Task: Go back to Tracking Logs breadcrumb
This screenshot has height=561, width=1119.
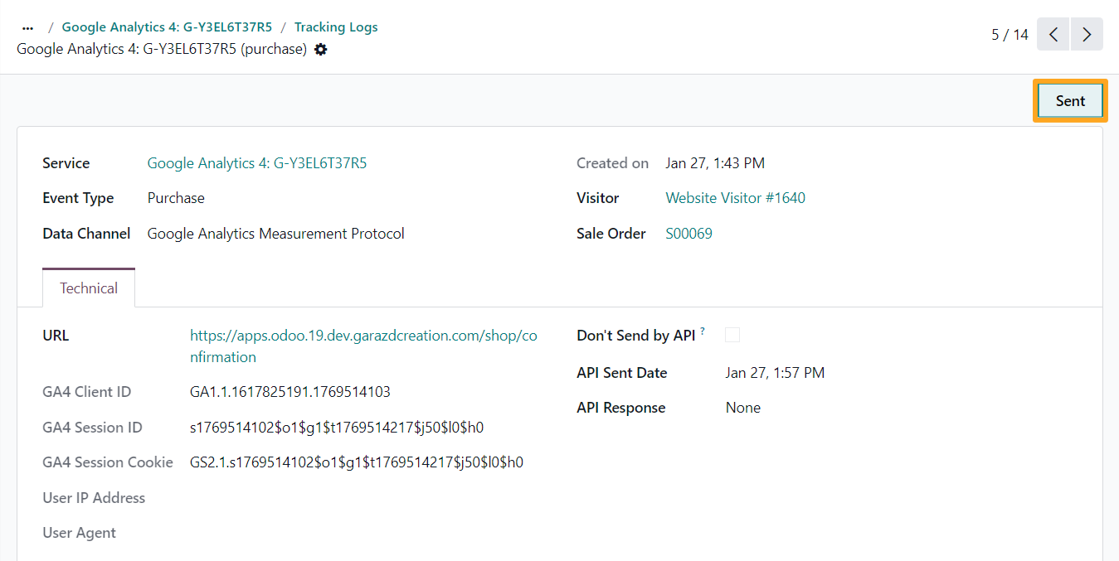Action: [x=336, y=27]
